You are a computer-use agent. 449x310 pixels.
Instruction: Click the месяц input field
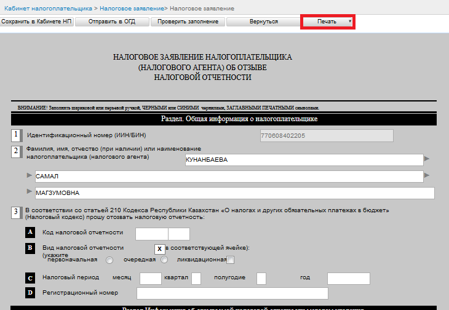[151, 279]
